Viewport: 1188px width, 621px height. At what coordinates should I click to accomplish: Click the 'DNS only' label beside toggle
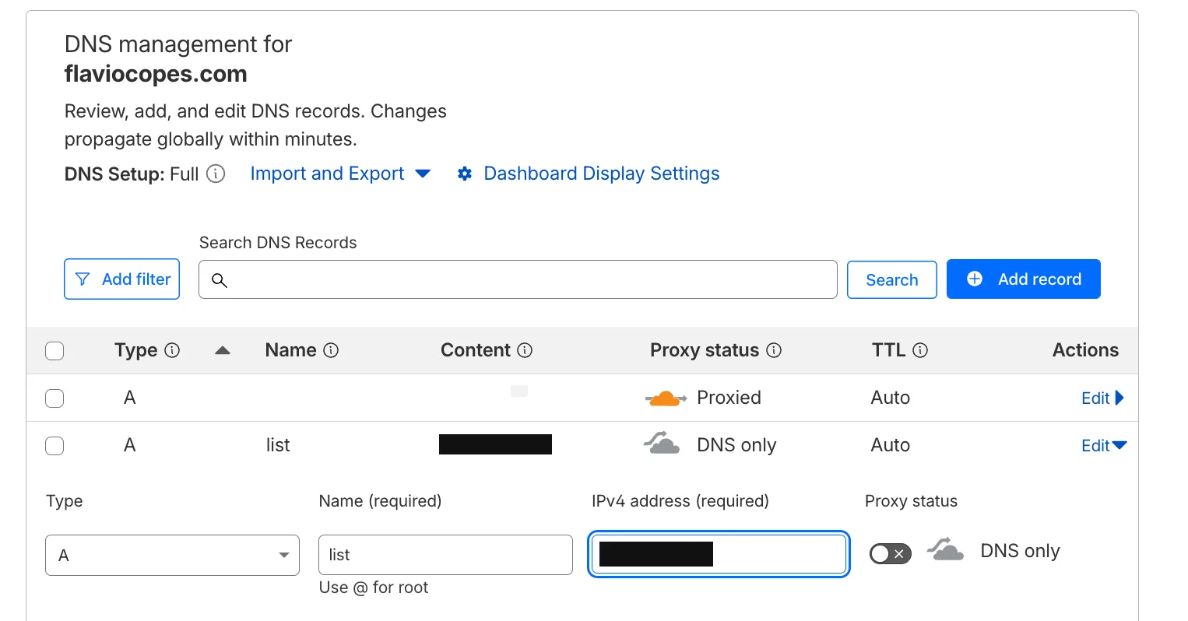pos(1020,551)
